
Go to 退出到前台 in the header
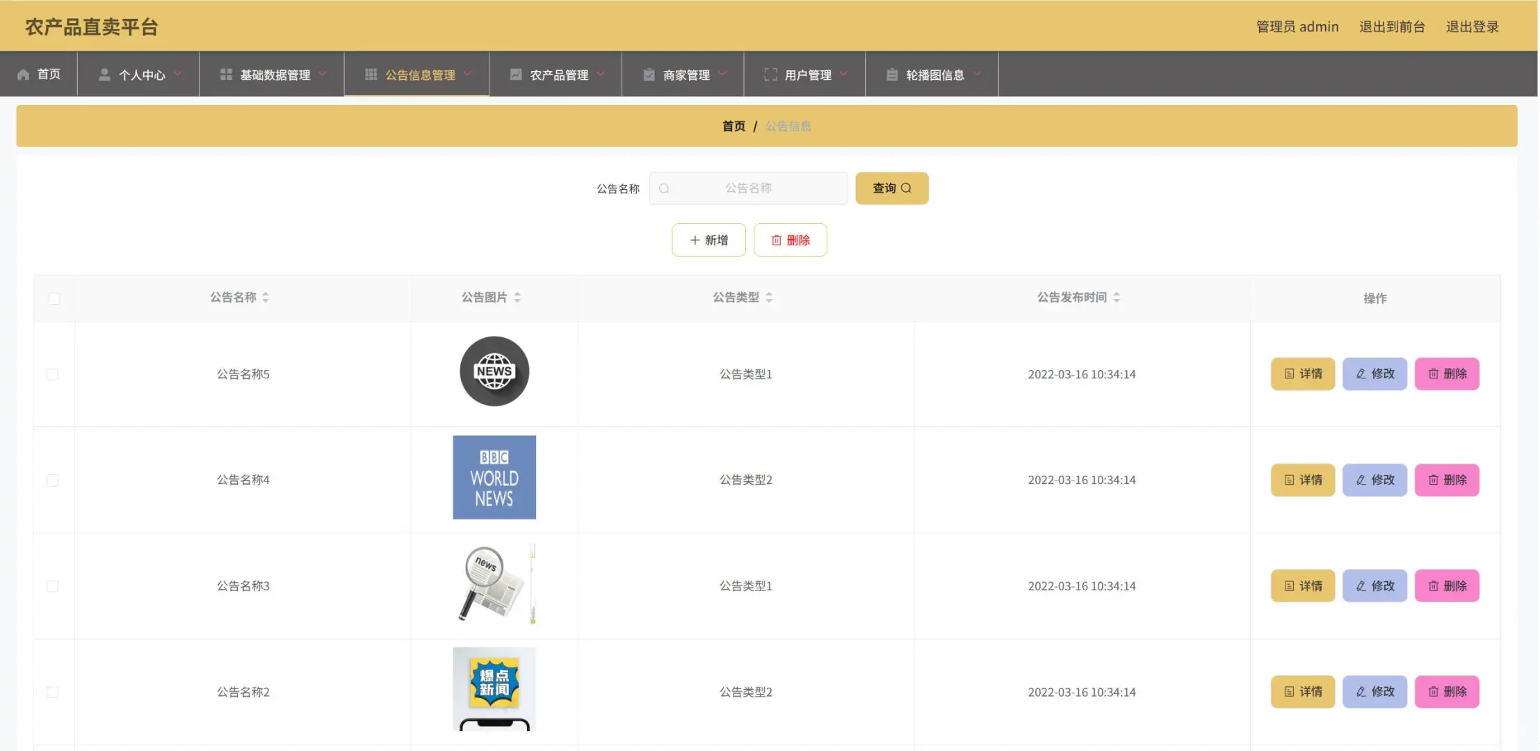(x=1392, y=26)
